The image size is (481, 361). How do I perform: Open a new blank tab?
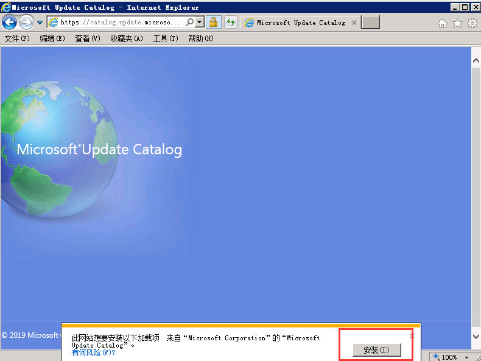[x=370, y=23]
